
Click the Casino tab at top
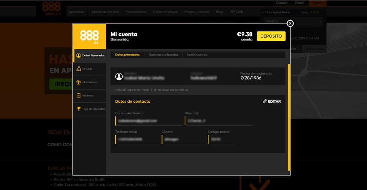click(x=281, y=3)
